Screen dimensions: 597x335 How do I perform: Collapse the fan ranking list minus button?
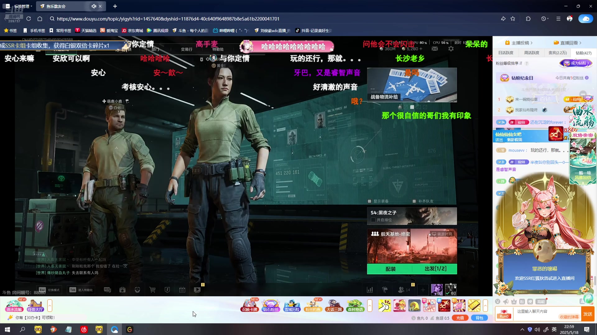pyautogui.click(x=583, y=93)
